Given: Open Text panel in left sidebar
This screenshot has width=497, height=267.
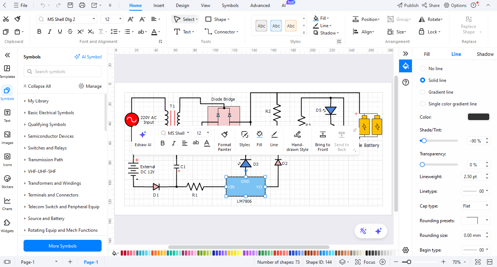Looking at the screenshot, I should tap(7, 115).
